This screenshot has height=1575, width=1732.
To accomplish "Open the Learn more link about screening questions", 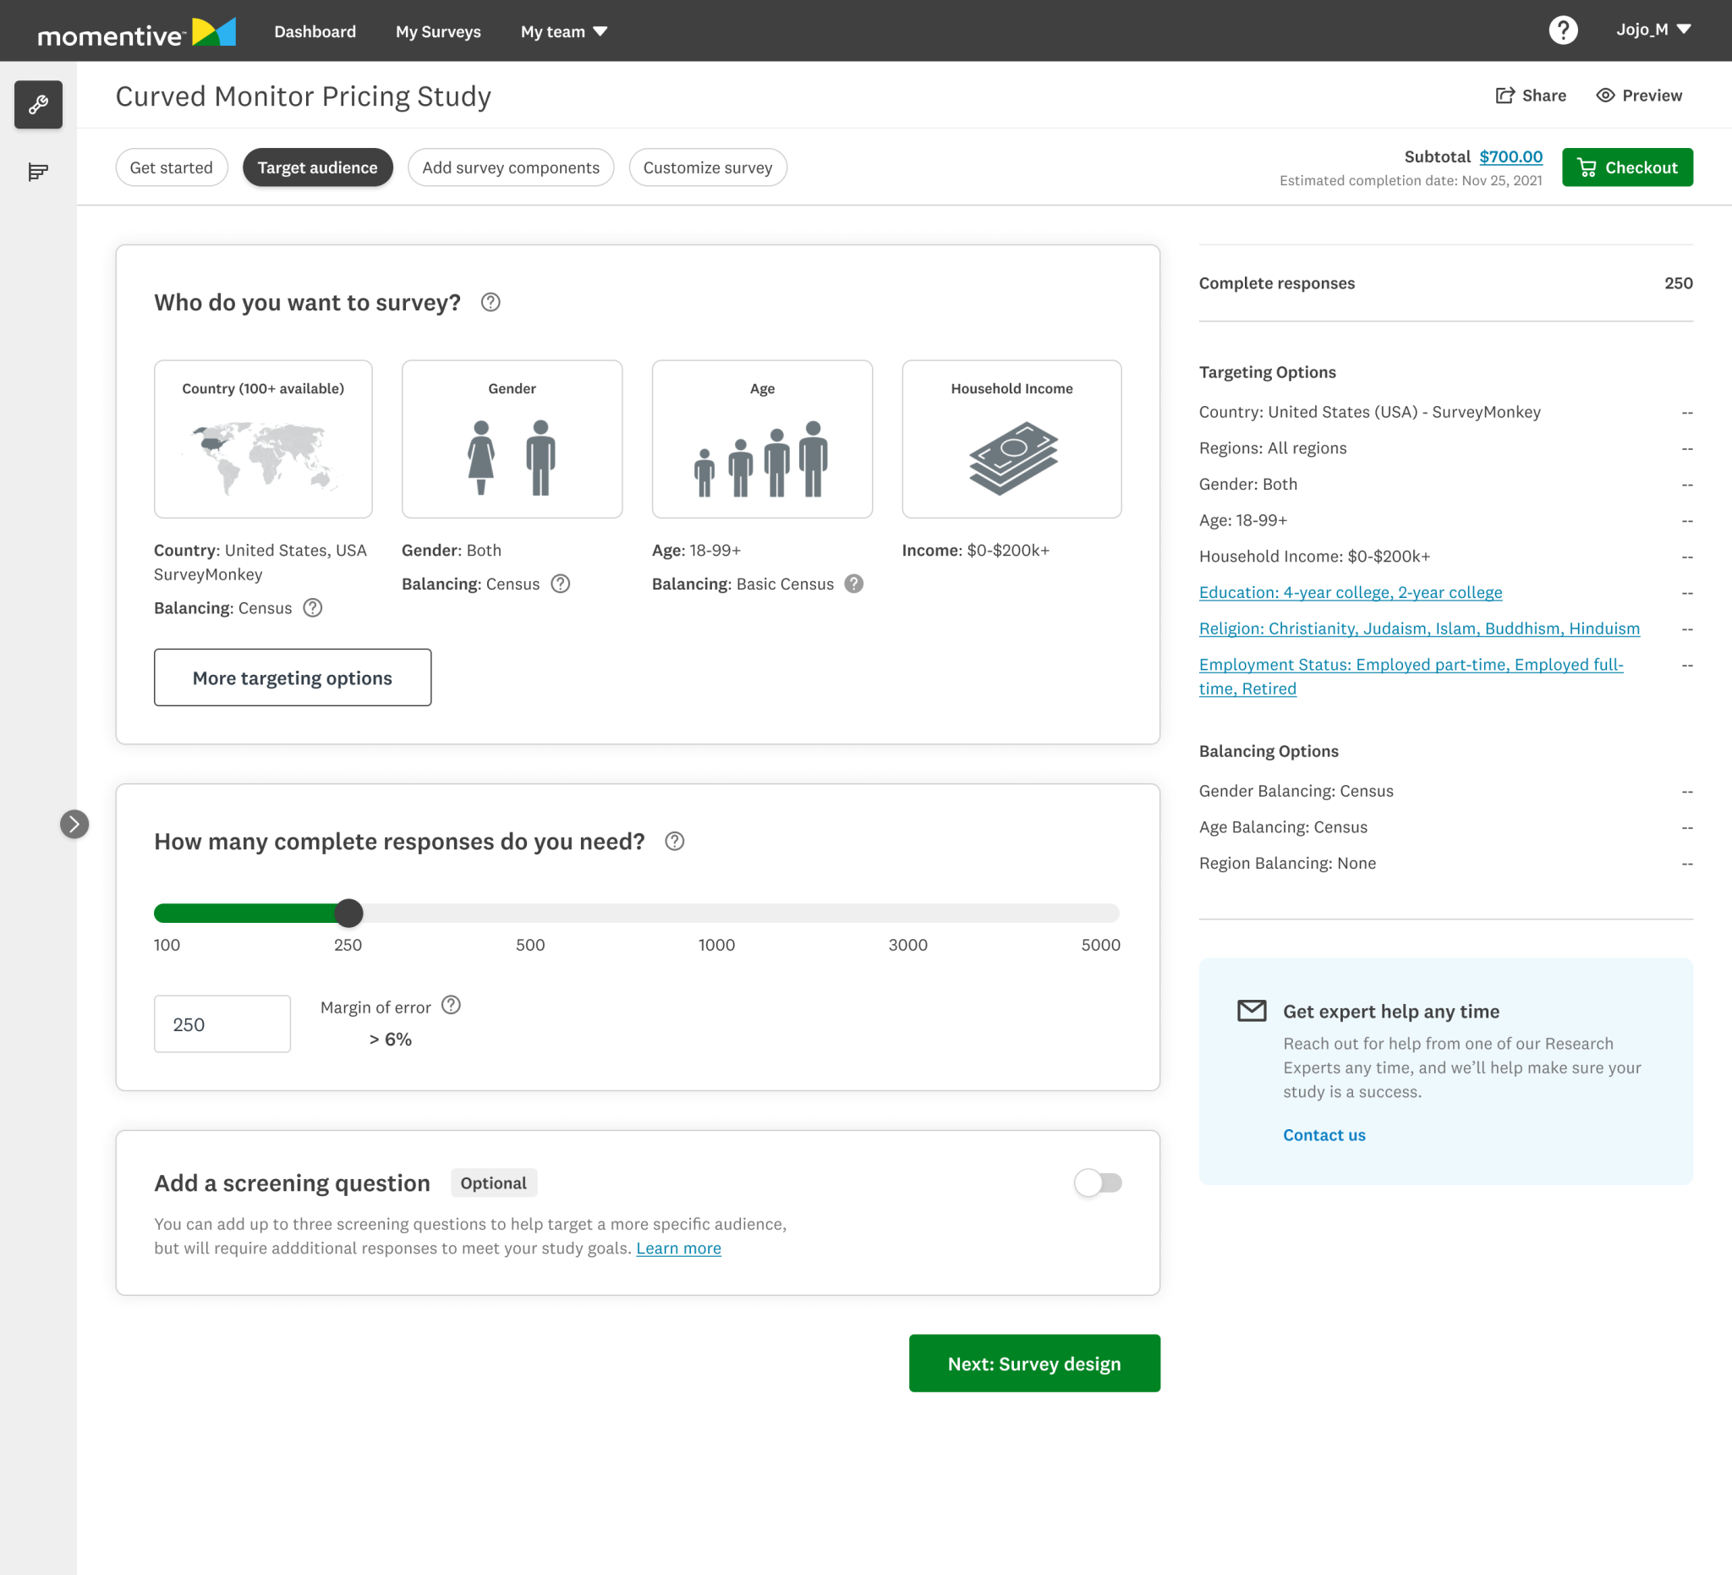I will (x=678, y=1248).
